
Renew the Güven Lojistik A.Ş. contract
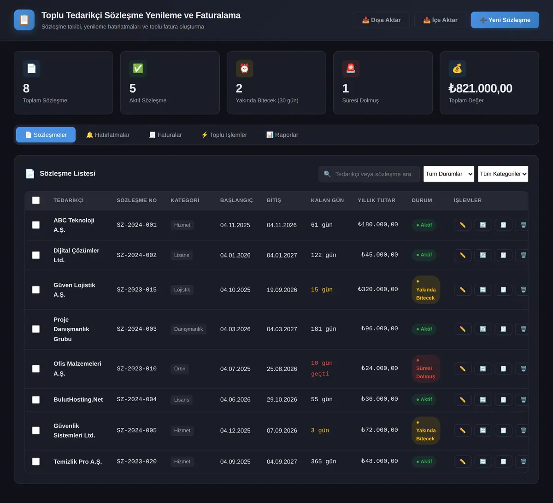(483, 290)
